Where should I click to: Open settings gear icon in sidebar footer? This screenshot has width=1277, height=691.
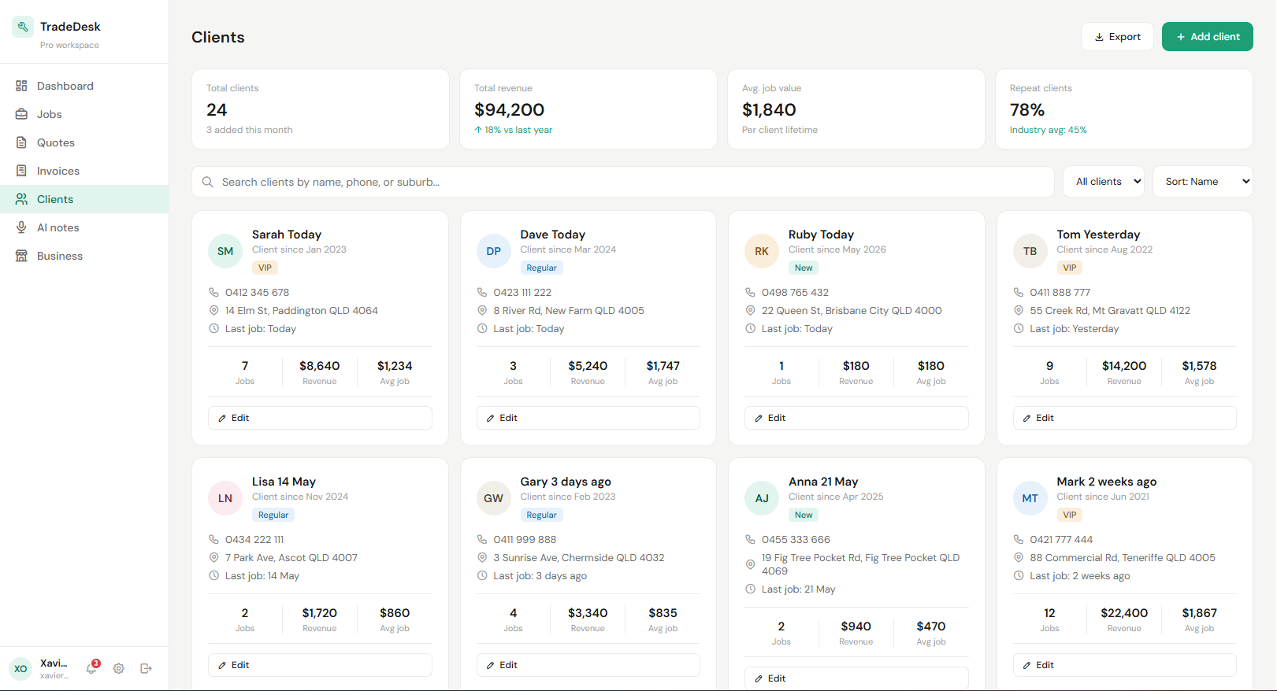[x=119, y=668]
